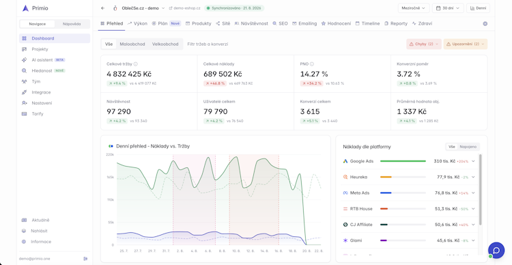512x265 pixels.
Task: Switch the filter to Velkoobchod
Action: (165, 44)
